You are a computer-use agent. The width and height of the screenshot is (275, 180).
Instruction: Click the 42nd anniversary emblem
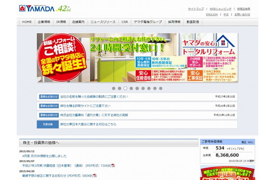point(64,9)
